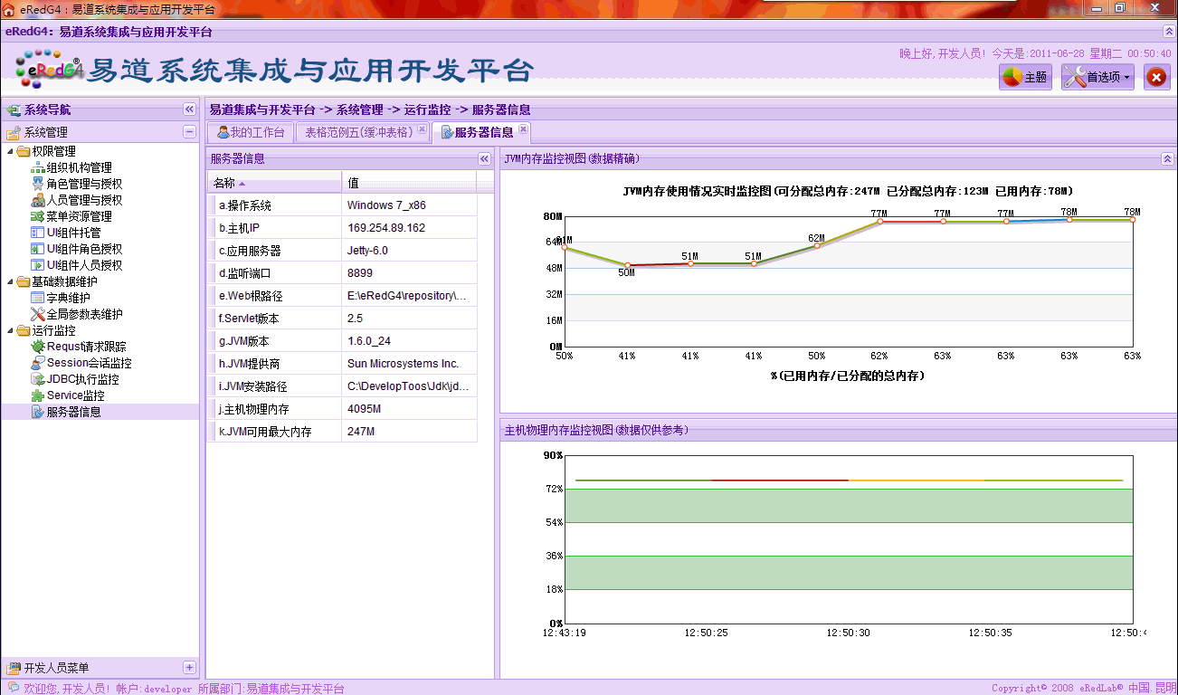Screen dimensions: 1178x695
Task: Open Session会话监控 monitor
Action: click(89, 363)
